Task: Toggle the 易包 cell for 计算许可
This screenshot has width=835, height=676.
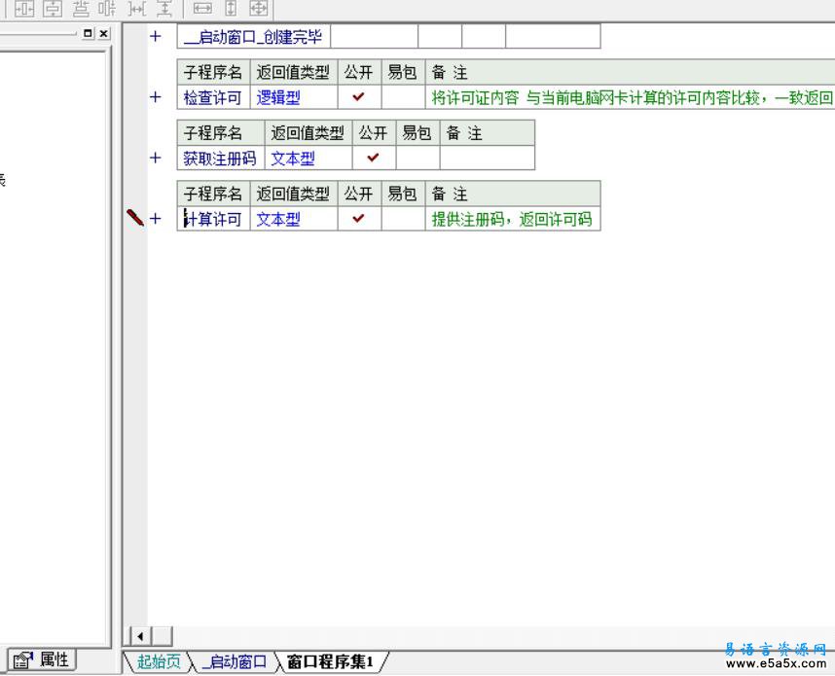Action: click(x=403, y=218)
